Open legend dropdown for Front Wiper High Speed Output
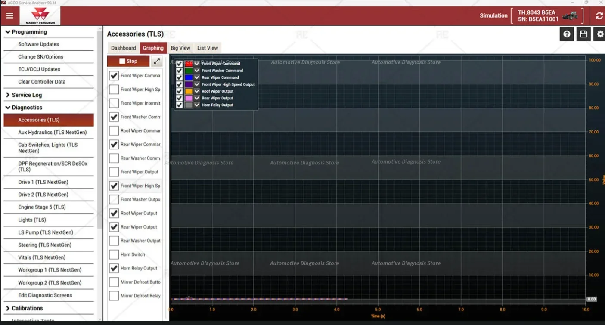The height and width of the screenshot is (325, 605). pos(197,84)
